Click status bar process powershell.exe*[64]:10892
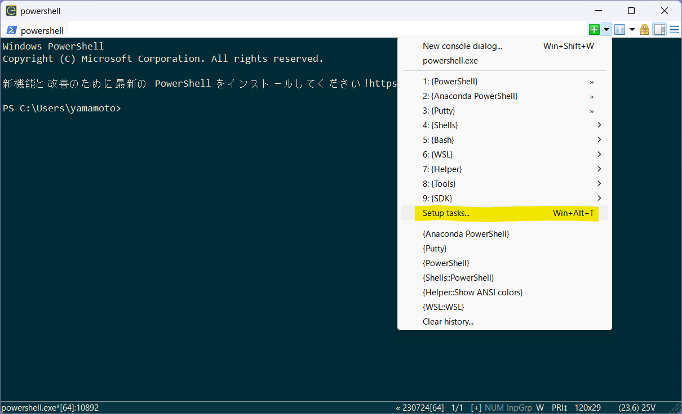 50,408
